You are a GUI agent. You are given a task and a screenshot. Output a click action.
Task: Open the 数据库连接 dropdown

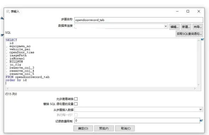click(166, 26)
